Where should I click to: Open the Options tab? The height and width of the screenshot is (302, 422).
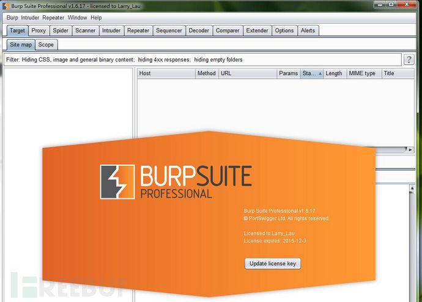click(x=284, y=31)
